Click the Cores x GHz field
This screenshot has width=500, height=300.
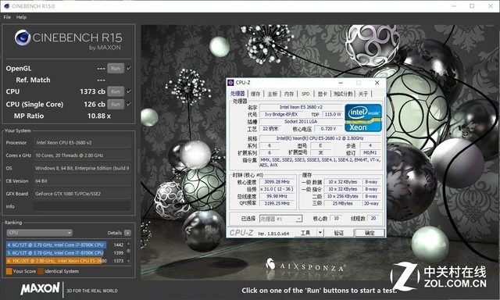pyautogui.click(x=82, y=155)
